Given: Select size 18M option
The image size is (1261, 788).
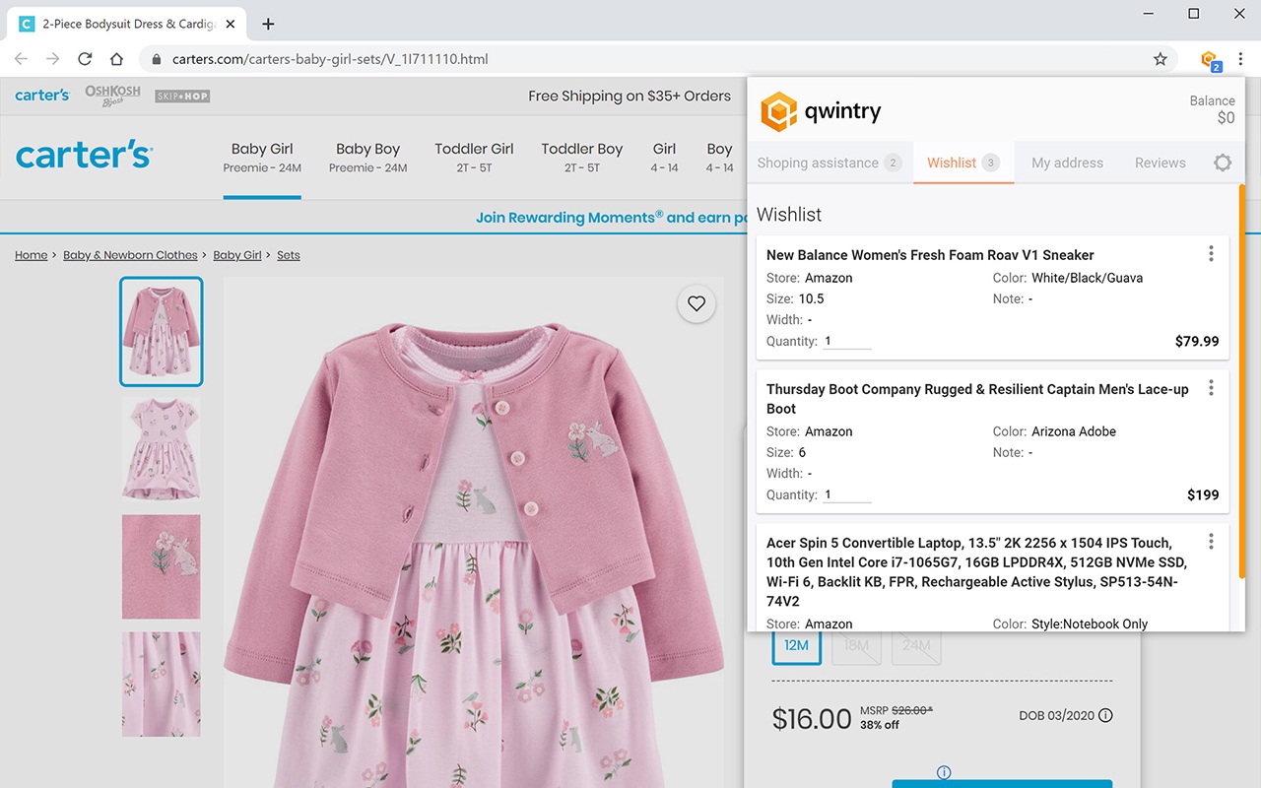Looking at the screenshot, I should (x=856, y=645).
